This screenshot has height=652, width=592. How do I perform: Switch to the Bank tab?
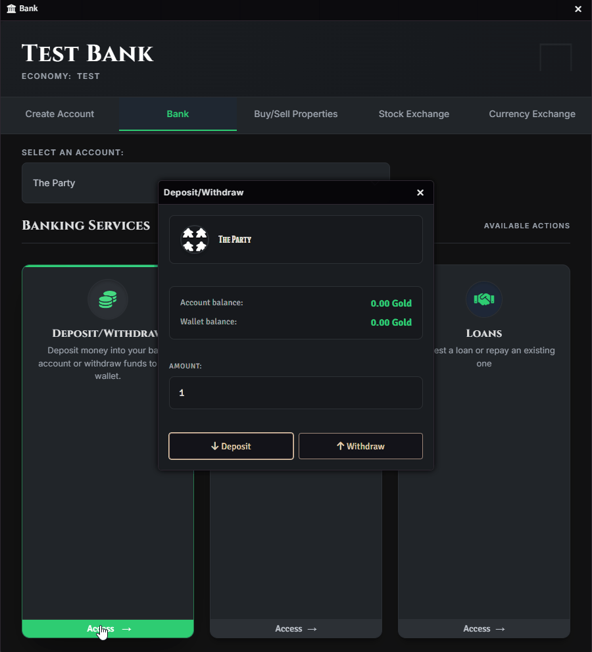(178, 114)
